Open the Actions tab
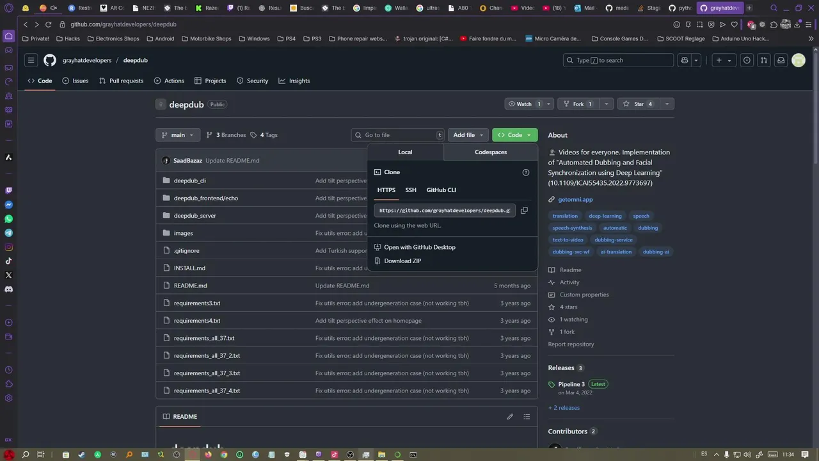 169,81
